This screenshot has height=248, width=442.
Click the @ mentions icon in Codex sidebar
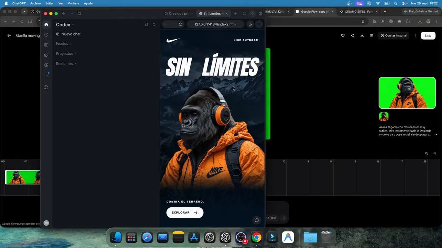pyautogui.click(x=46, y=65)
